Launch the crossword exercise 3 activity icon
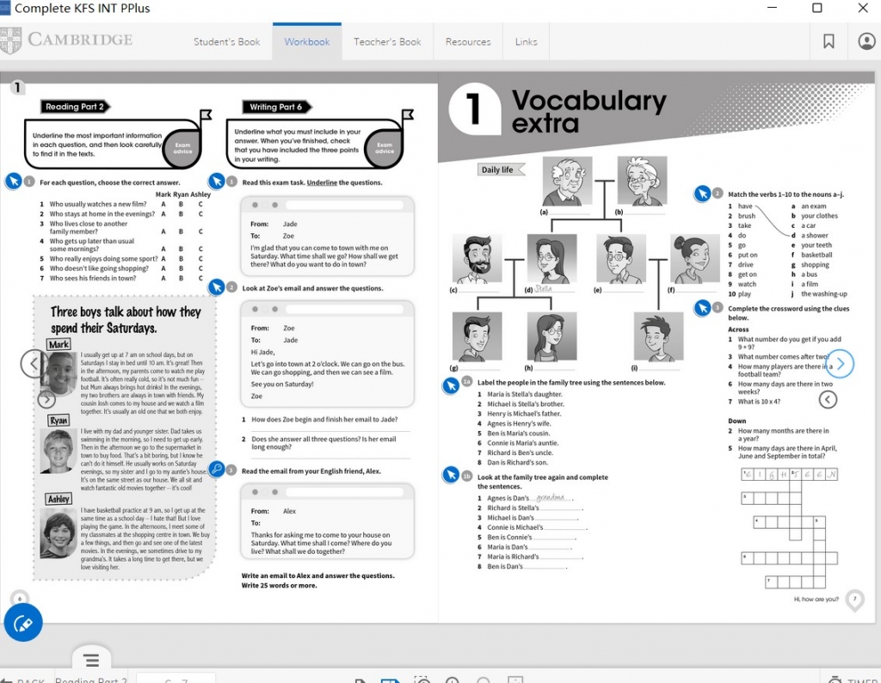 click(x=703, y=307)
